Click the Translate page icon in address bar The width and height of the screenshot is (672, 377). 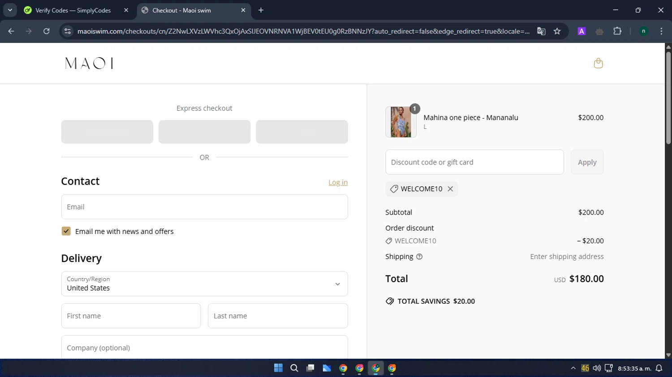(541, 31)
